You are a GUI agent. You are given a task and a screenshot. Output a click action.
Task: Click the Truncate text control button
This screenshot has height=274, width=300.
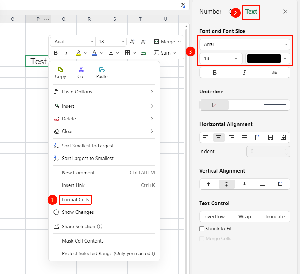pos(274,217)
